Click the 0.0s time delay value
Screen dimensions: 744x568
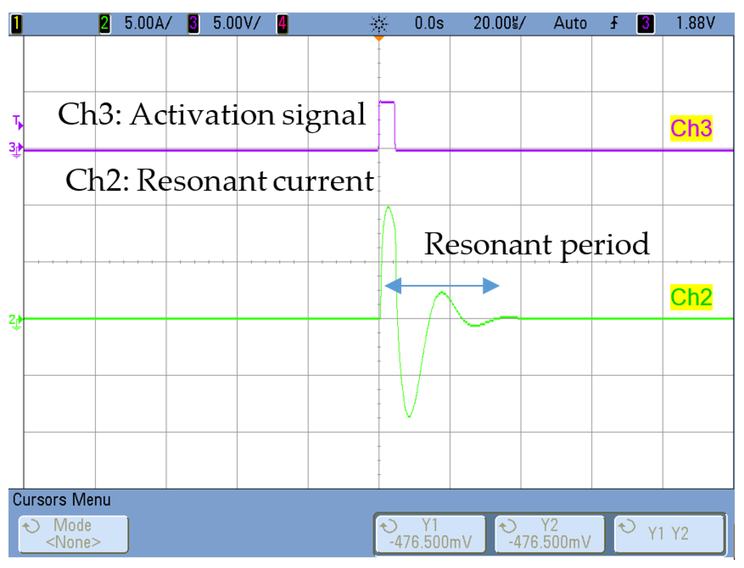point(429,23)
